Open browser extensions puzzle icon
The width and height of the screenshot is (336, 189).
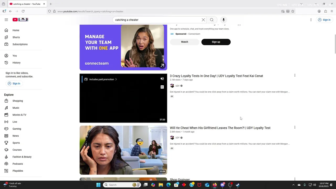(325, 11)
